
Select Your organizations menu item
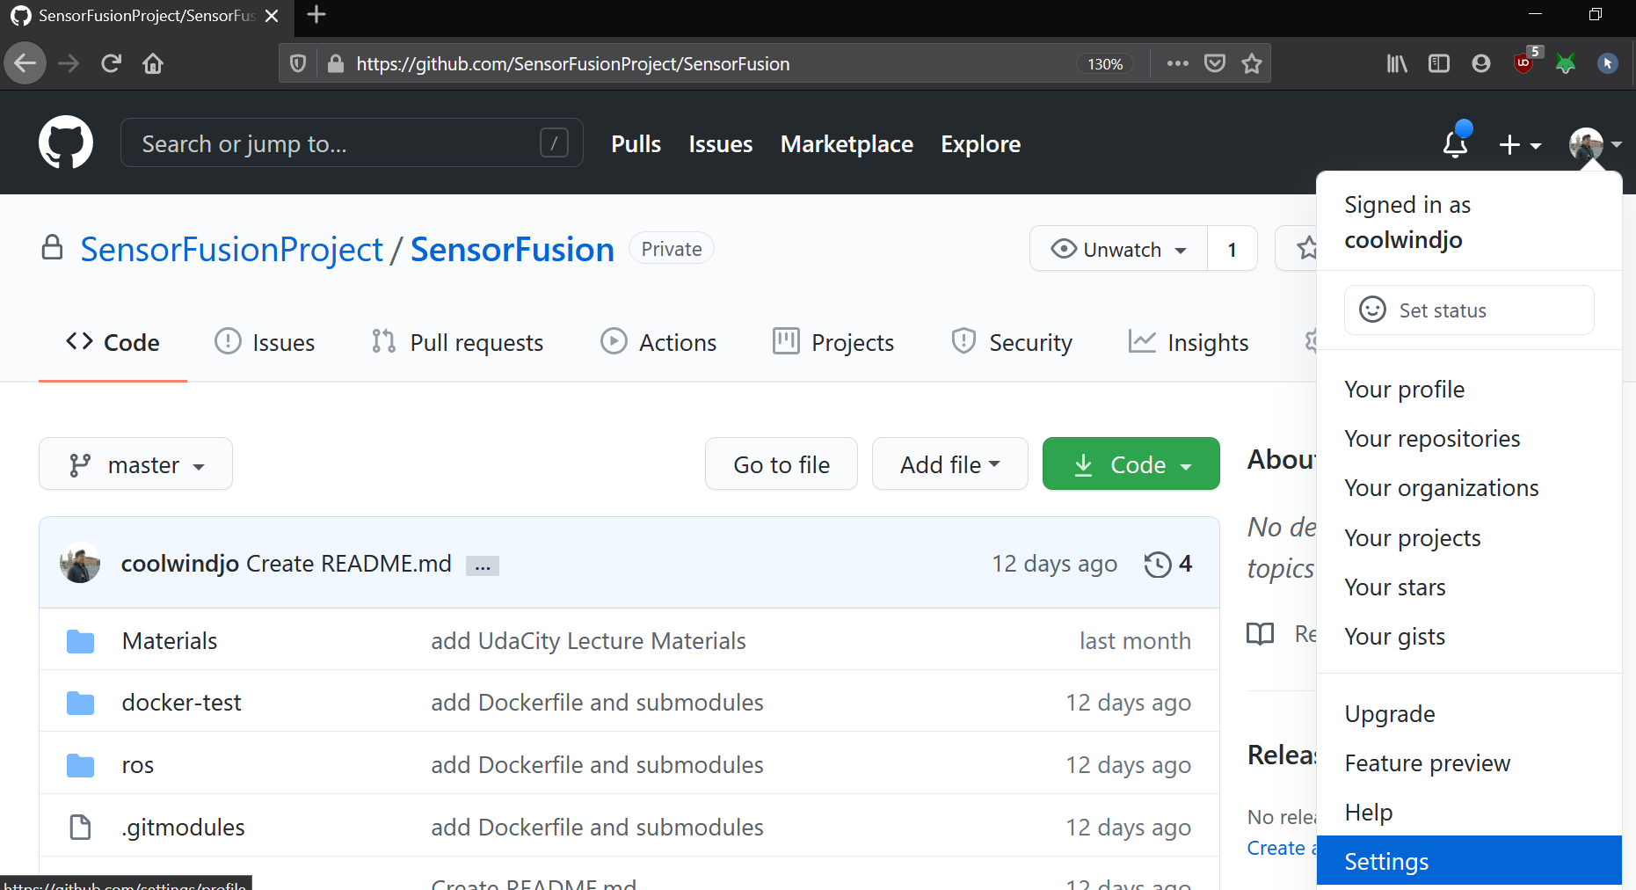pos(1469,488)
